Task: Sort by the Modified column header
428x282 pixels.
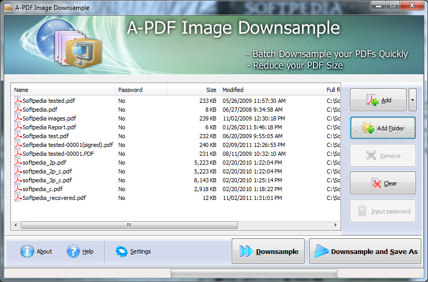Action: tap(272, 90)
